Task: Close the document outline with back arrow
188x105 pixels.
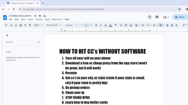Action: click(x=7, y=35)
